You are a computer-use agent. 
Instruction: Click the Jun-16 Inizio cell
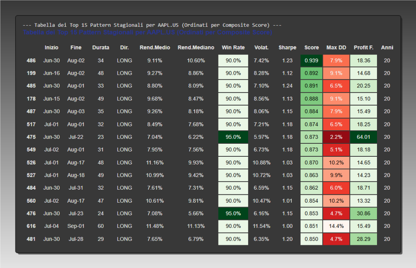pyautogui.click(x=52, y=73)
